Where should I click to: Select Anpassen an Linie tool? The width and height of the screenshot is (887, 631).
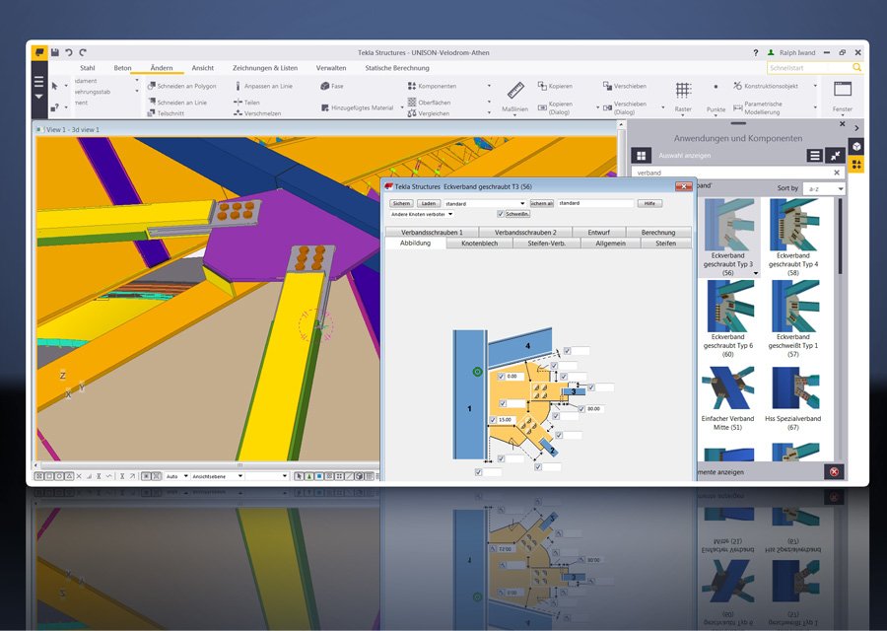[263, 86]
